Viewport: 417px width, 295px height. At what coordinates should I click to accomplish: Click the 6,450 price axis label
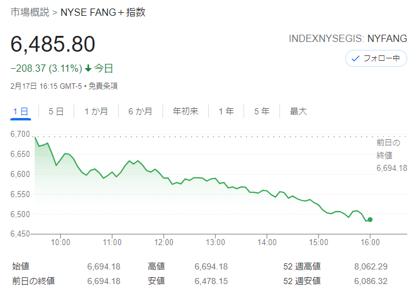coord(20,234)
